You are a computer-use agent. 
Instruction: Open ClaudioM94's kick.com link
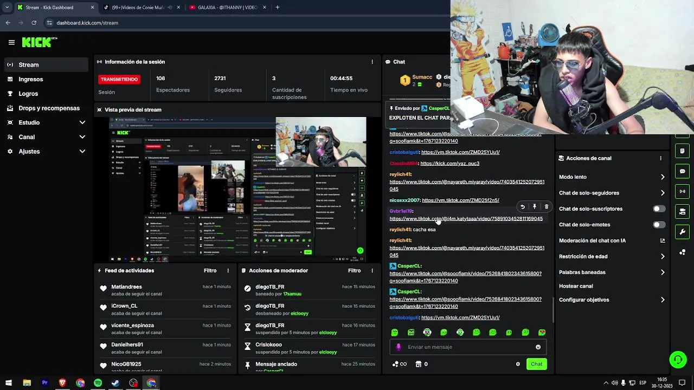tap(449, 164)
